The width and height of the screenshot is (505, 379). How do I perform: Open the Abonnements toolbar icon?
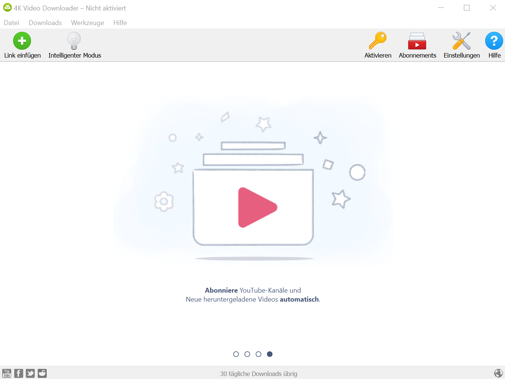tap(417, 41)
